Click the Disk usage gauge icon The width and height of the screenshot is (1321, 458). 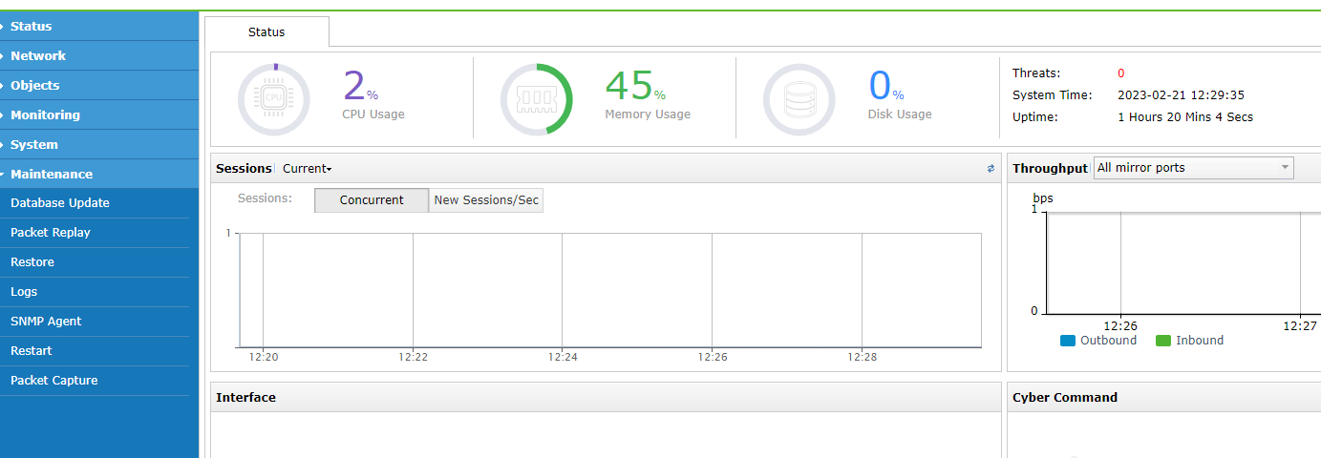coord(799,99)
